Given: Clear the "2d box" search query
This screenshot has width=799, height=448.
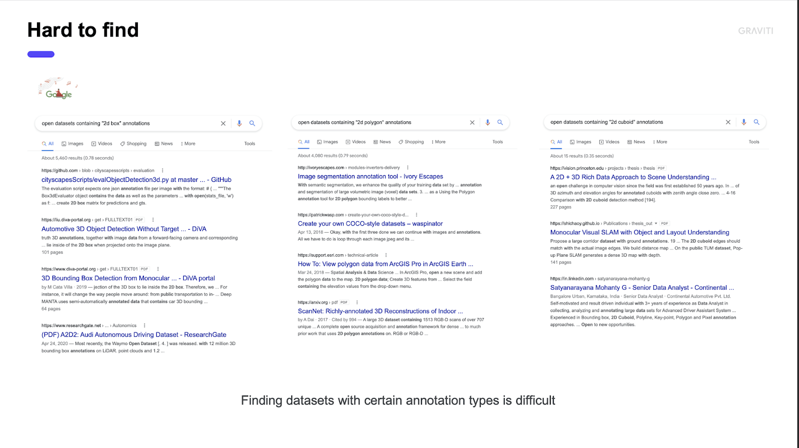Looking at the screenshot, I should [x=223, y=123].
